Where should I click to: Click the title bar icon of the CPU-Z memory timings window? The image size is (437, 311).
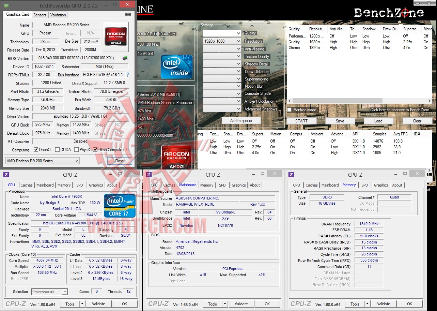pos(291,175)
